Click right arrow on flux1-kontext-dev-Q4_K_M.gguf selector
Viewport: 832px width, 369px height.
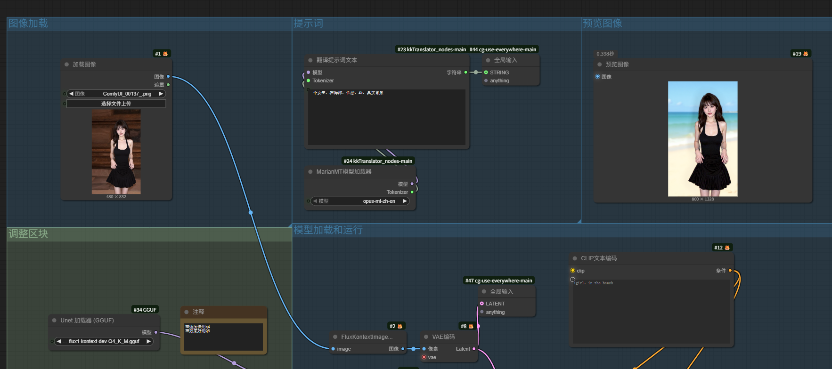[x=148, y=341]
